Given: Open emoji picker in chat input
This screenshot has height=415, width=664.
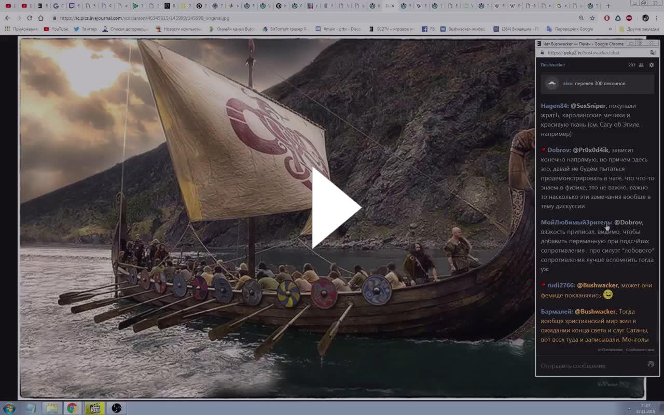Looking at the screenshot, I should (x=651, y=365).
